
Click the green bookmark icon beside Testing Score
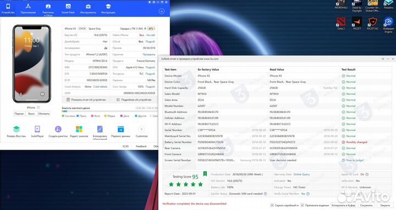point(205,174)
